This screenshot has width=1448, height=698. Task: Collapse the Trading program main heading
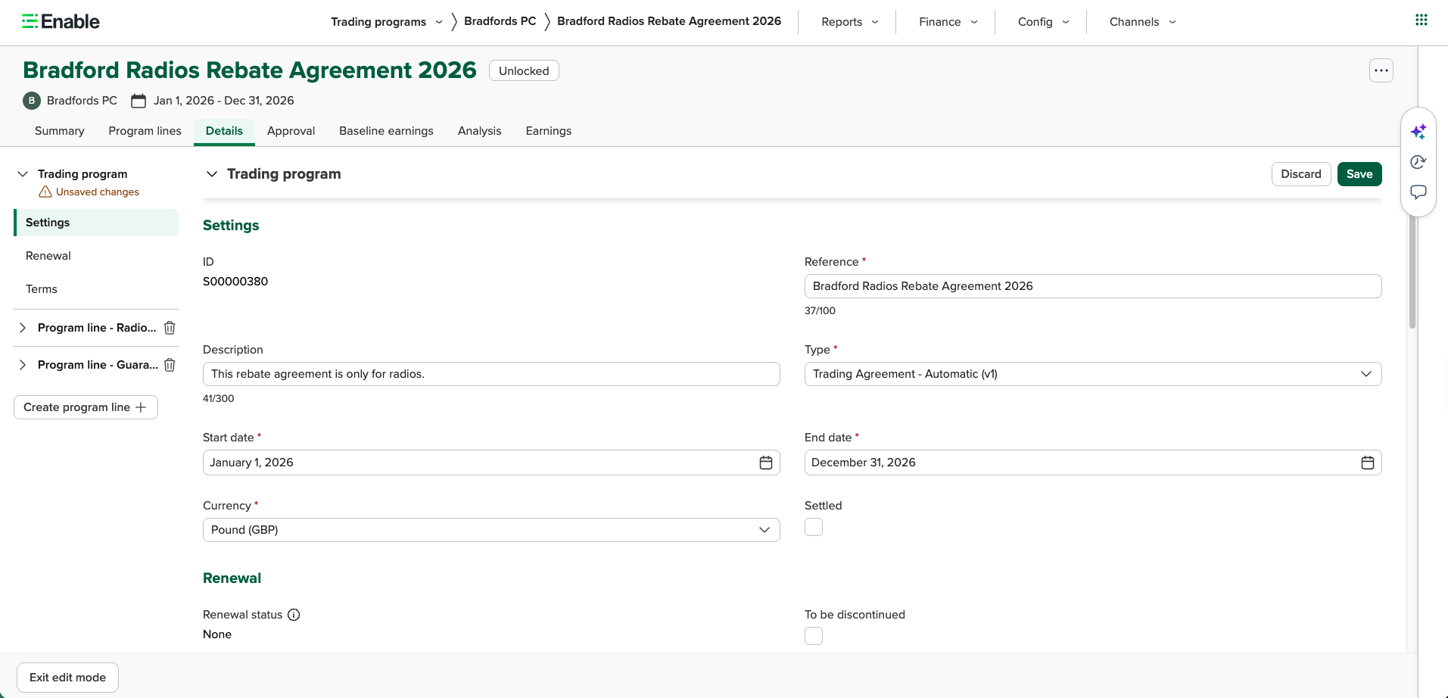[x=212, y=174]
